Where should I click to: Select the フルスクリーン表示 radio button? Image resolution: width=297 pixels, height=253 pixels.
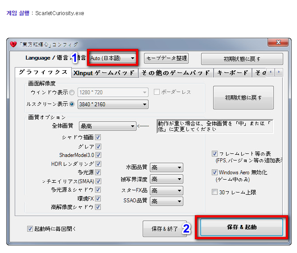pos(72,104)
